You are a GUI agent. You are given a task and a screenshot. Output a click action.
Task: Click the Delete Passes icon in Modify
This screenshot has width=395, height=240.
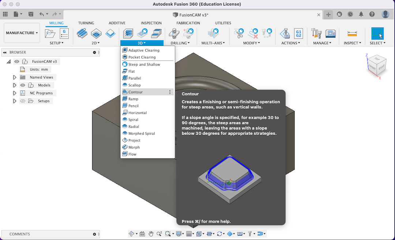click(x=253, y=34)
